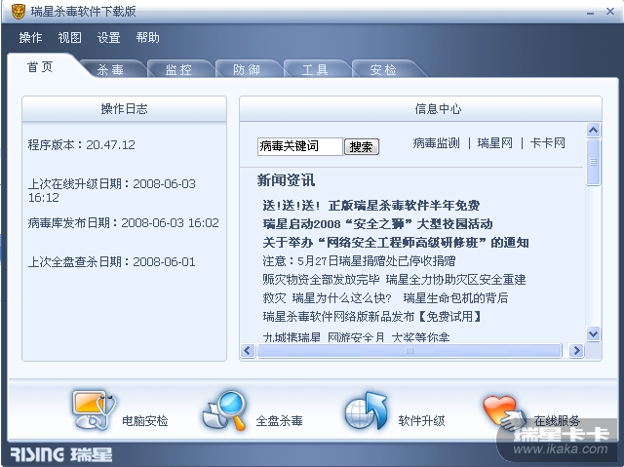Click the 搜索 button

pos(362,147)
